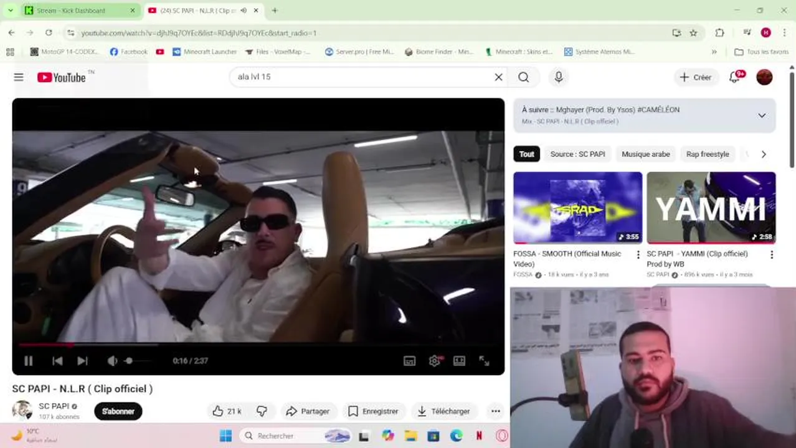Open the player settings gear
The image size is (796, 448).
coord(435,361)
